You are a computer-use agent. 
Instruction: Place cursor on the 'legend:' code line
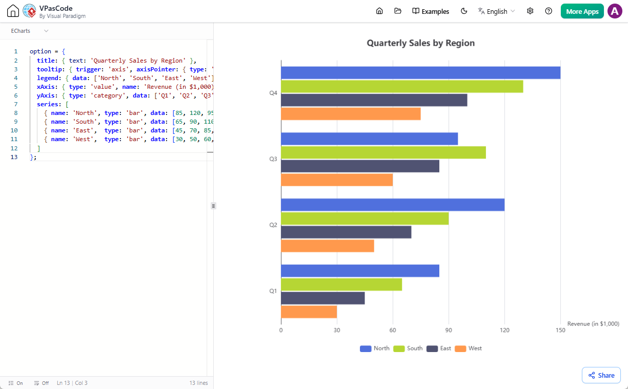click(125, 77)
